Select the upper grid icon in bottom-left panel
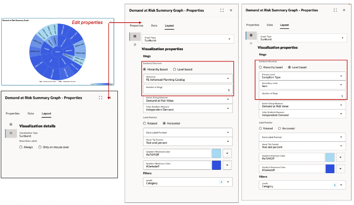Screen dimensions: 354x205 pyautogui.click(x=11, y=124)
